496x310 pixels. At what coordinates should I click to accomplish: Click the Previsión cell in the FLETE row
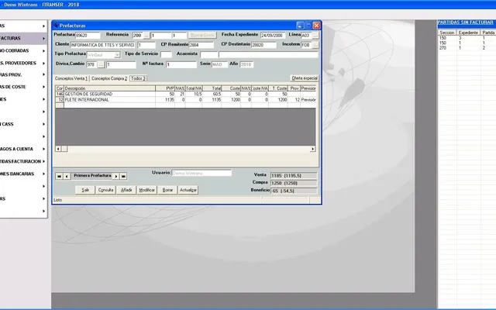coord(308,100)
